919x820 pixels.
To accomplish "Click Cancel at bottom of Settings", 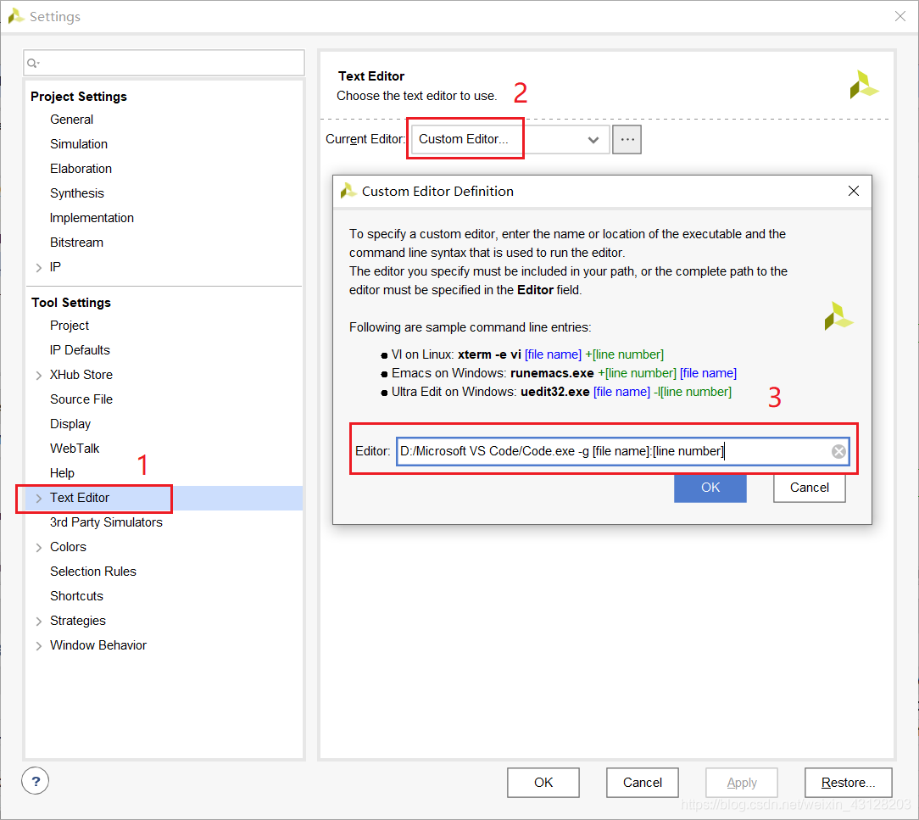I will pyautogui.click(x=643, y=783).
